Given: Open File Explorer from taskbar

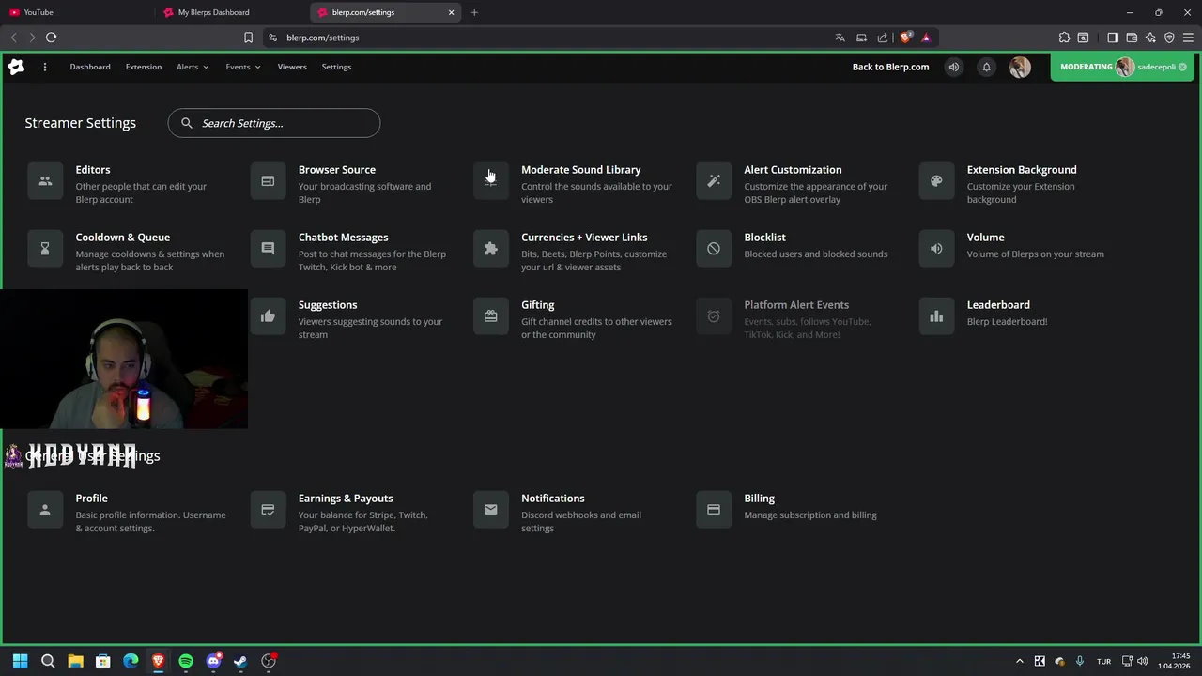Looking at the screenshot, I should [x=75, y=661].
